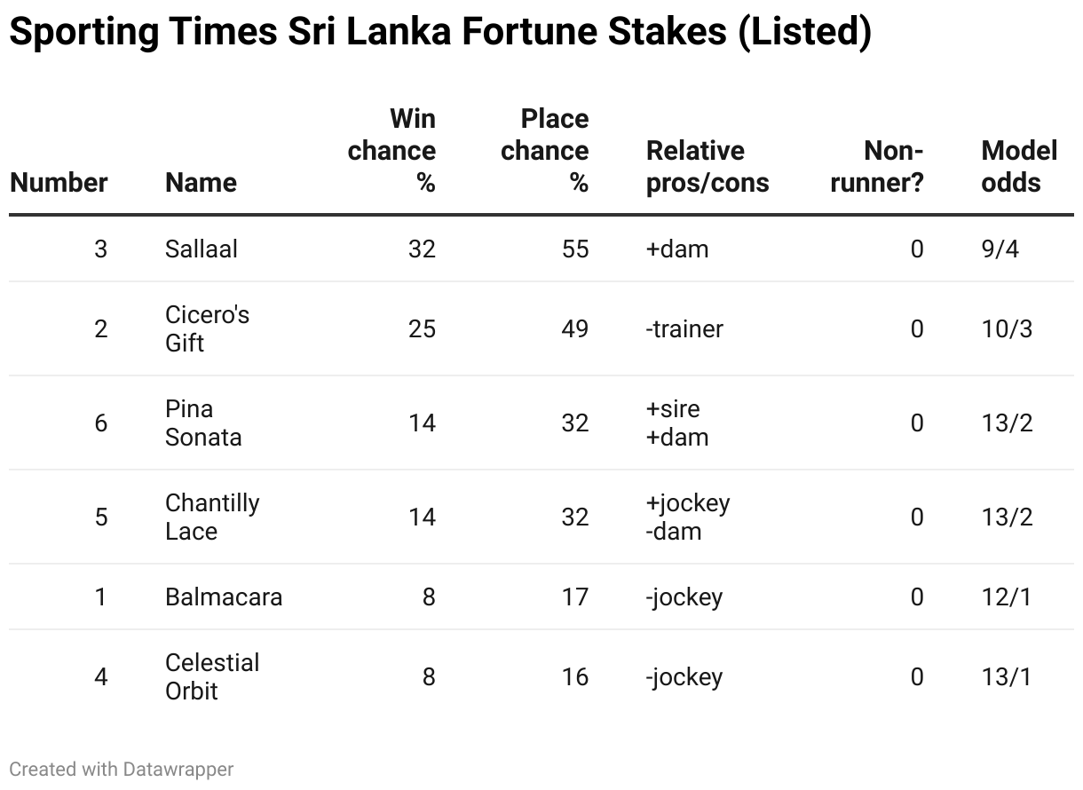1083x790 pixels.
Task: Click the Relative pros/cons header
Action: pos(708,167)
